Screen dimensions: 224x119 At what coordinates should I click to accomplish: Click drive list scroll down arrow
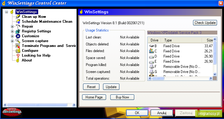(215, 74)
